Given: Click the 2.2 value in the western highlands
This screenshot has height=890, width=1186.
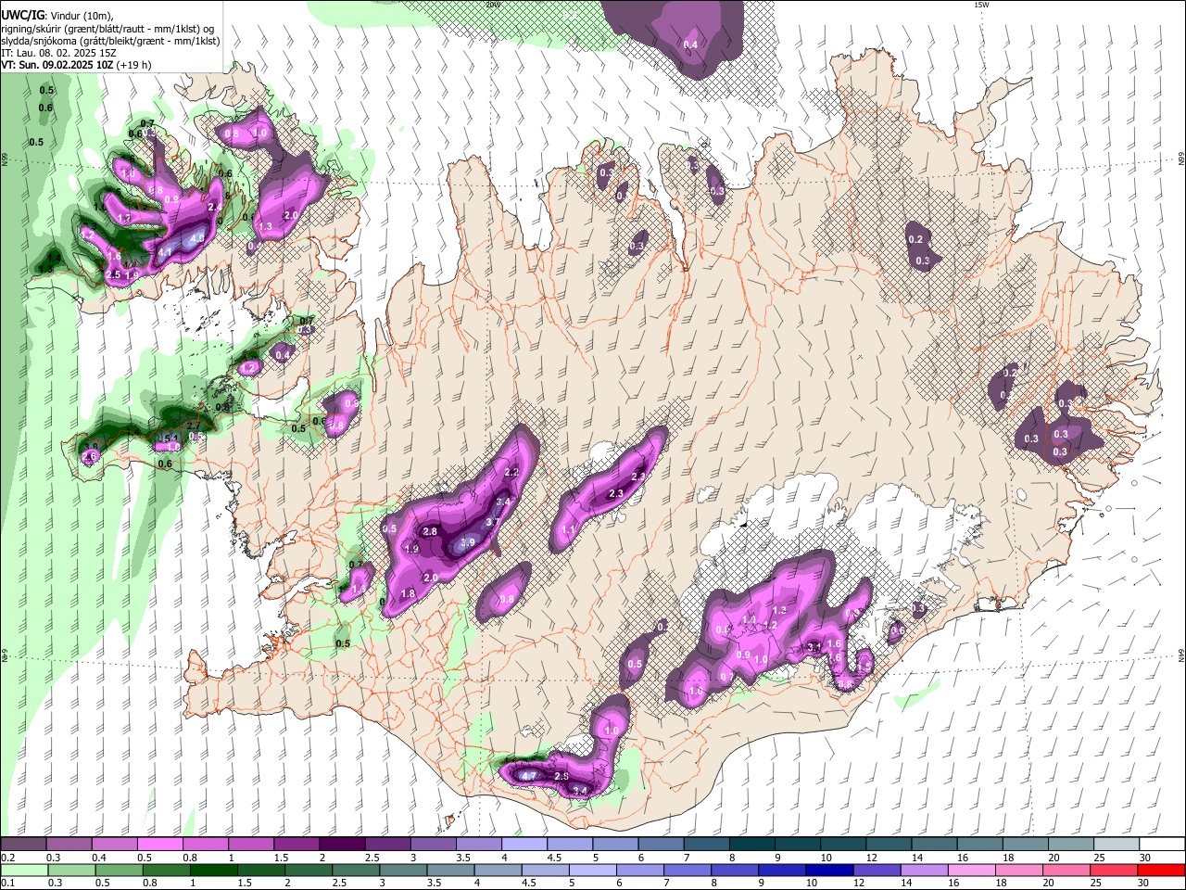Looking at the screenshot, I should pos(511,472).
